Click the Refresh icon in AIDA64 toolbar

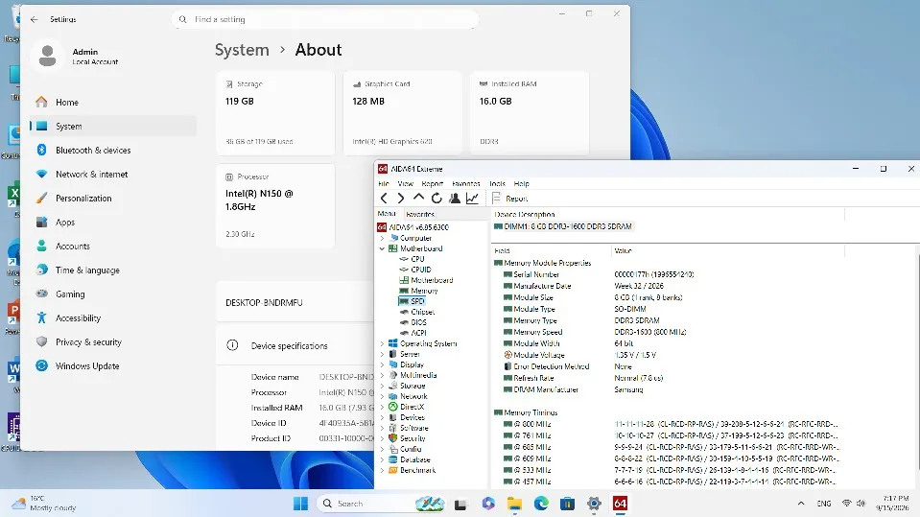(x=436, y=199)
